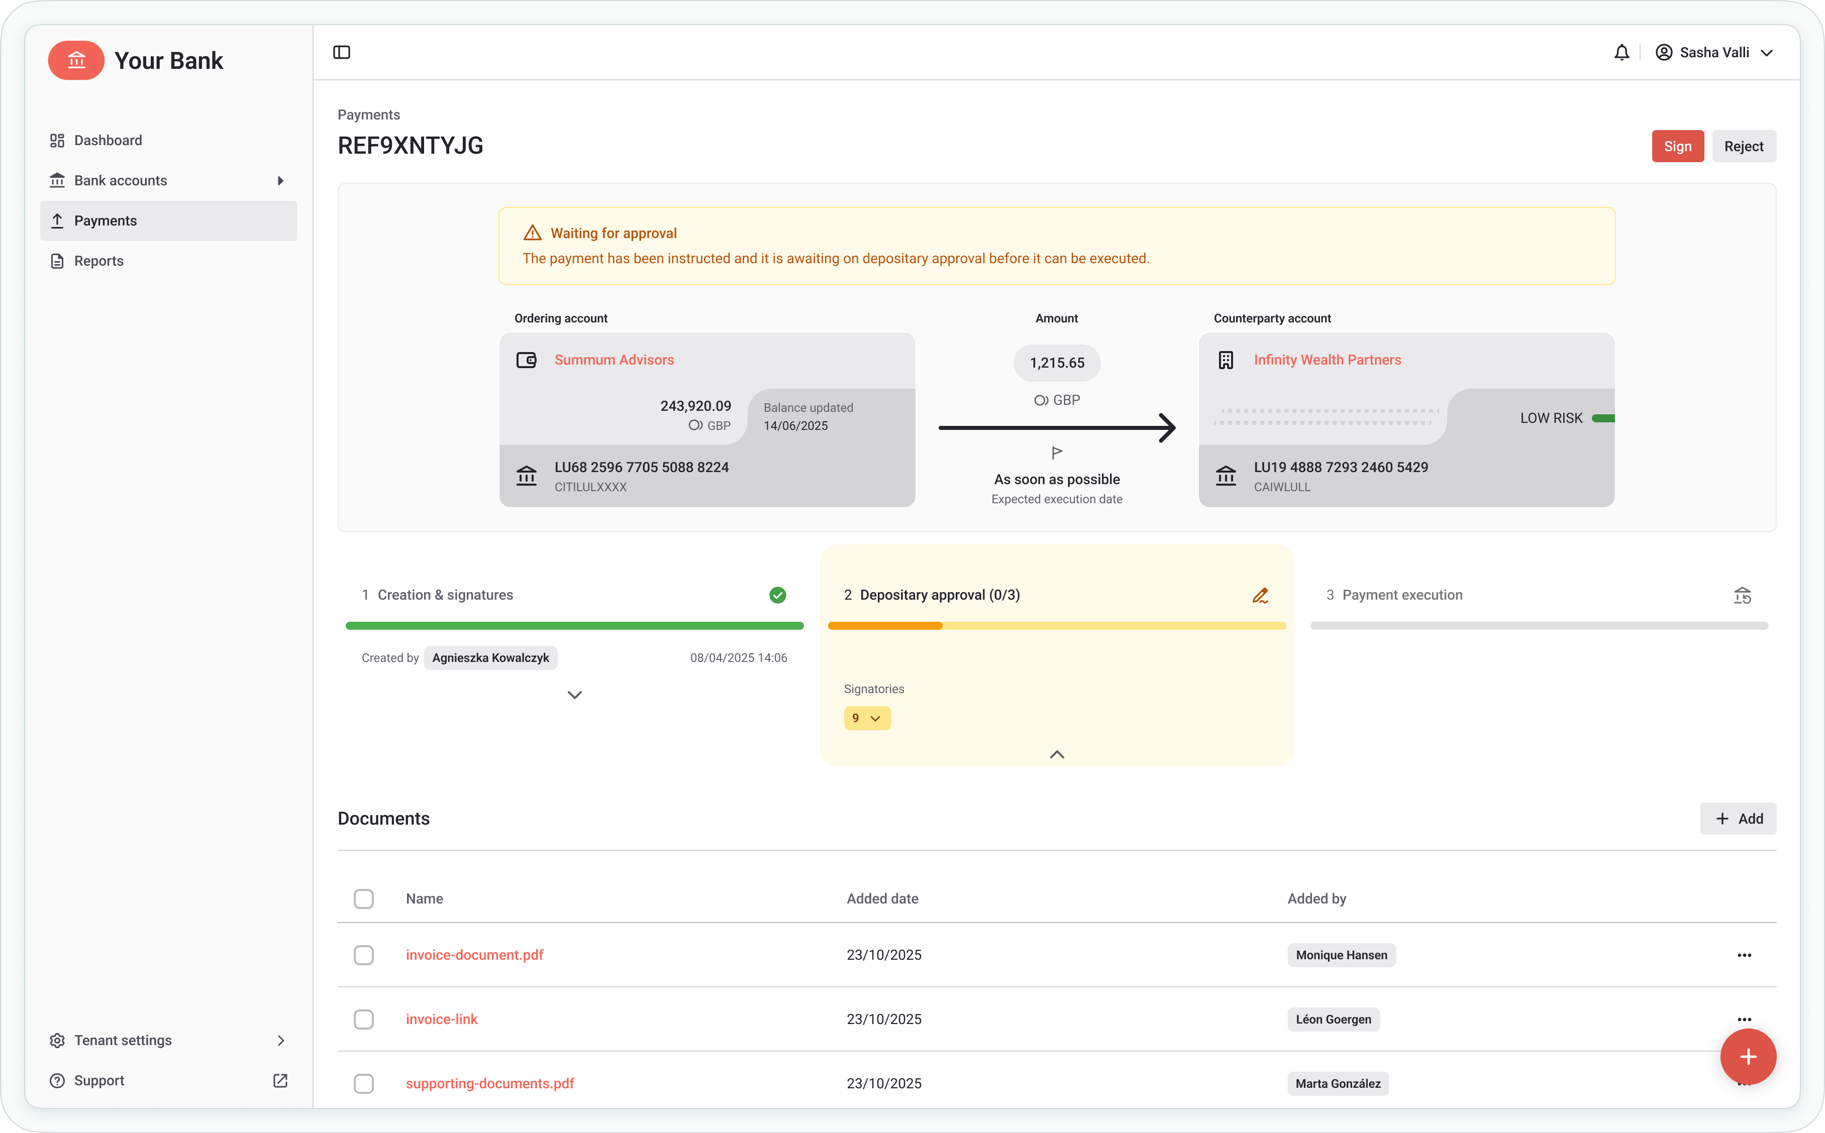Screen dimensions: 1825x1133
Task: Open actions menu for invoice-document.pdf
Action: pos(1744,955)
